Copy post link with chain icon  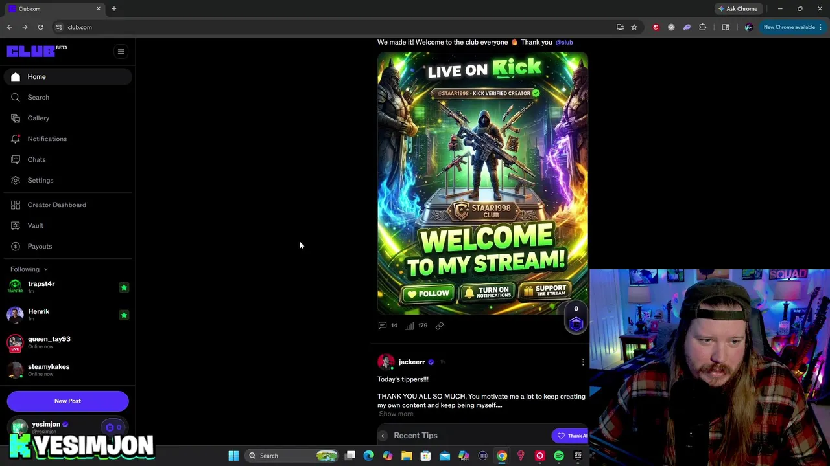point(440,326)
